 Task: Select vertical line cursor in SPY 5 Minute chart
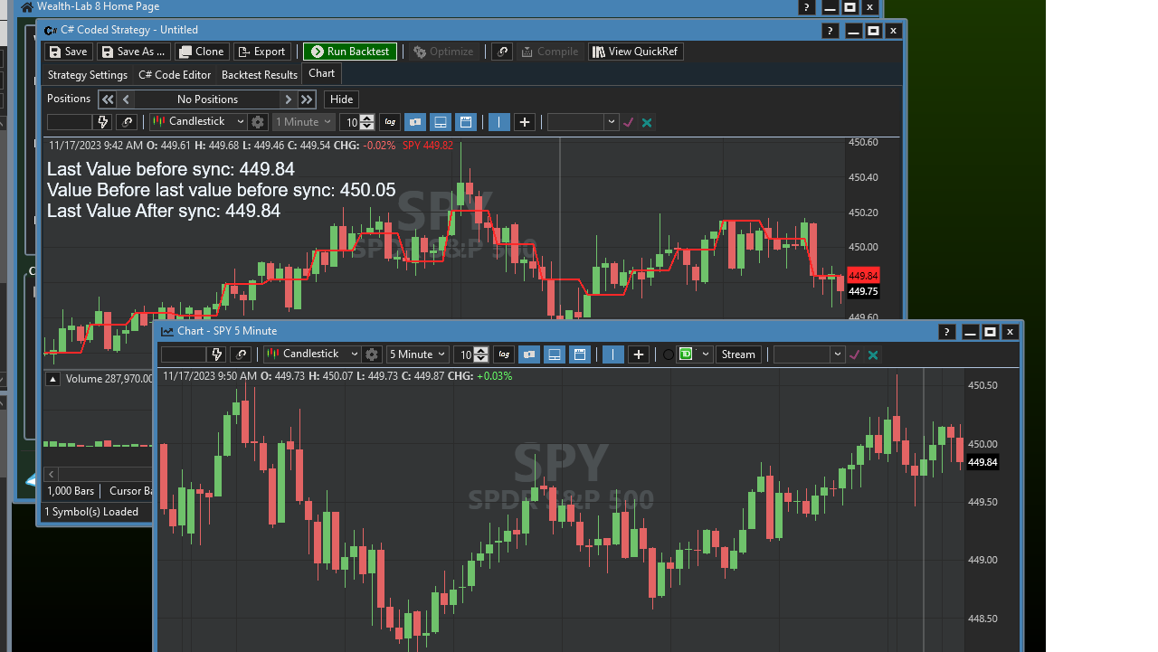click(613, 354)
